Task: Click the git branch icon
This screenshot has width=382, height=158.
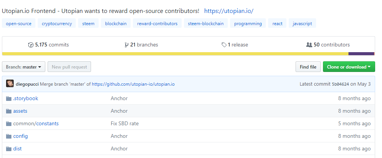Action: 126,45
